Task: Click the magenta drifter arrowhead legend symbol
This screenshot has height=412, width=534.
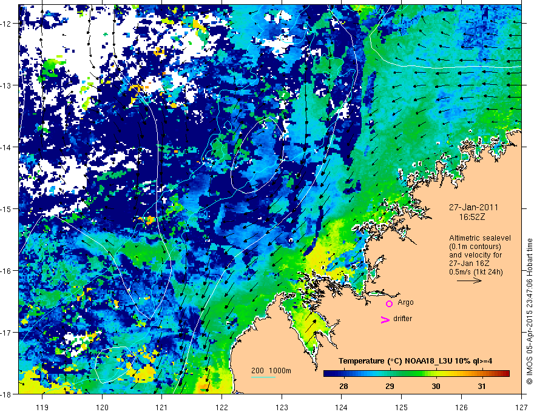Action: pos(385,319)
